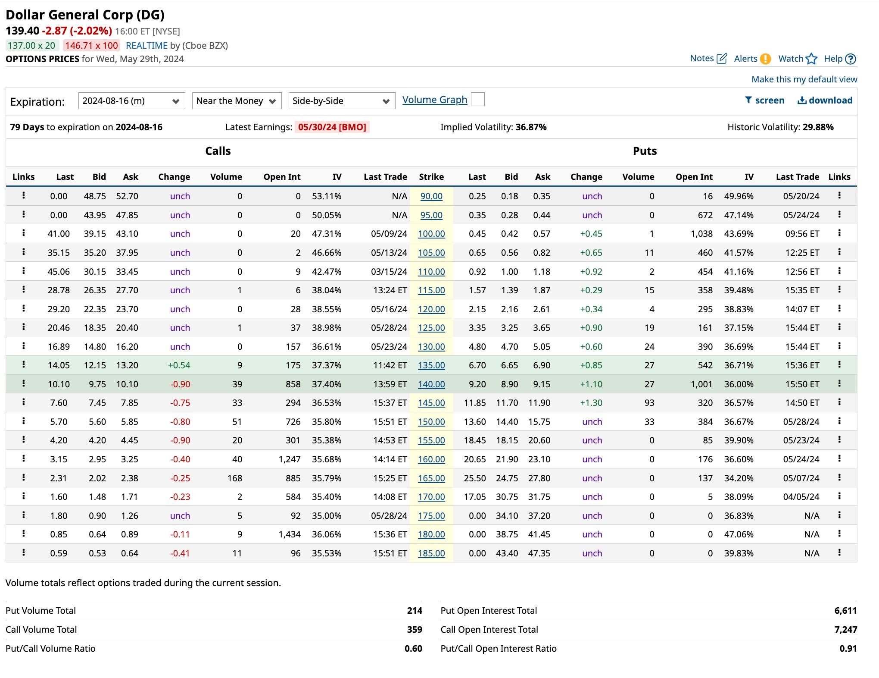Click the Volume Graph link
Image resolution: width=879 pixels, height=678 pixels.
point(434,100)
